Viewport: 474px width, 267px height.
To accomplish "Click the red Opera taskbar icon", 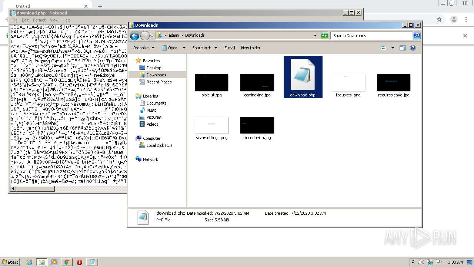I will (79, 262).
